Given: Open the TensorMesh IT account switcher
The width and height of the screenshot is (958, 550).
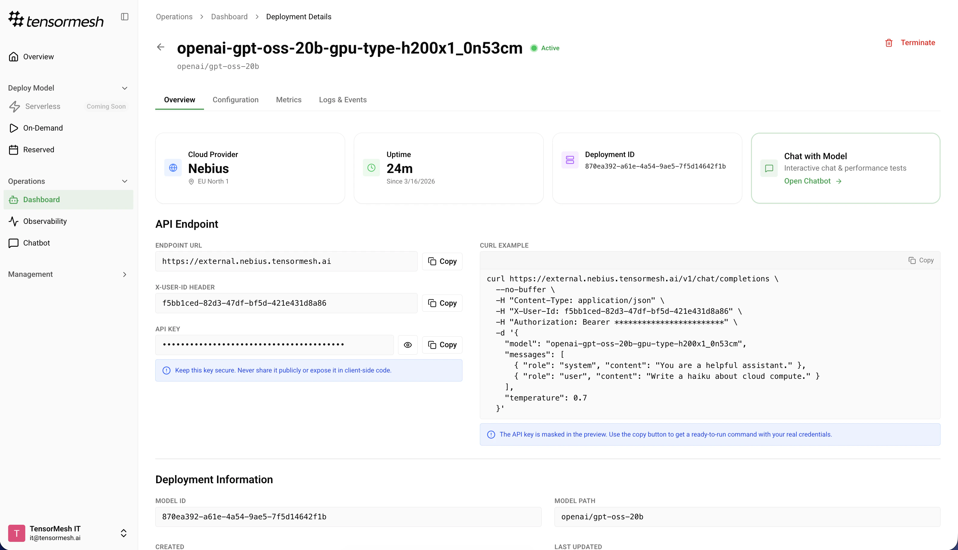Looking at the screenshot, I should click(123, 533).
